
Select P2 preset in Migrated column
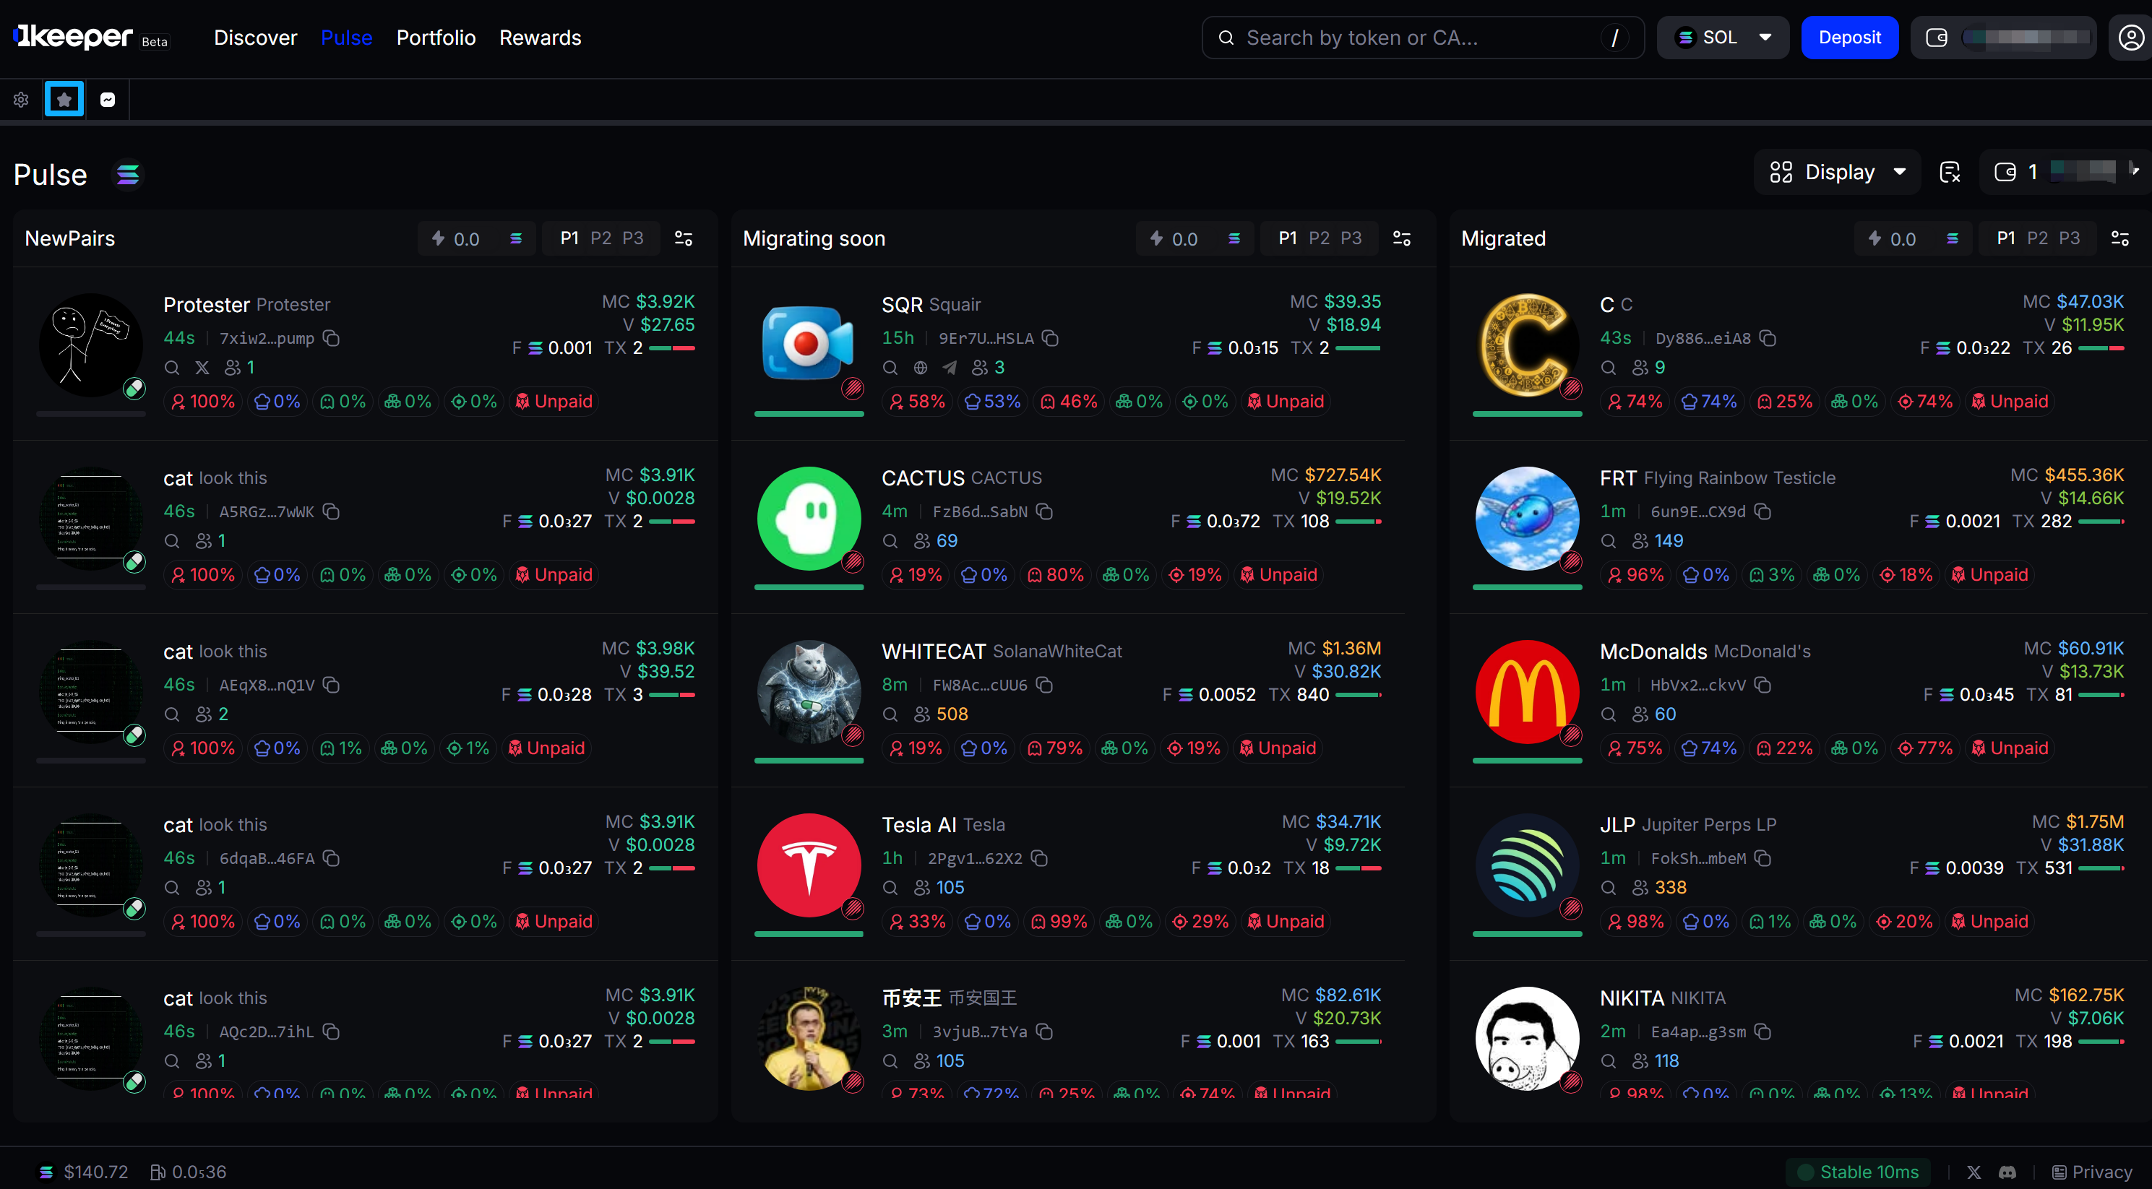(x=2038, y=239)
